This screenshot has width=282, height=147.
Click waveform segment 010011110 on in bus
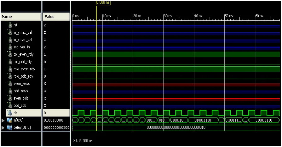tap(264, 120)
